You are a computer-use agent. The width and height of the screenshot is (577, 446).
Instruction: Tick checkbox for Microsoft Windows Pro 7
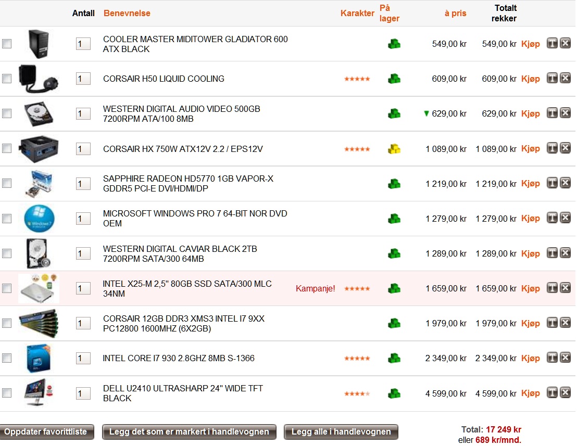tap(7, 219)
